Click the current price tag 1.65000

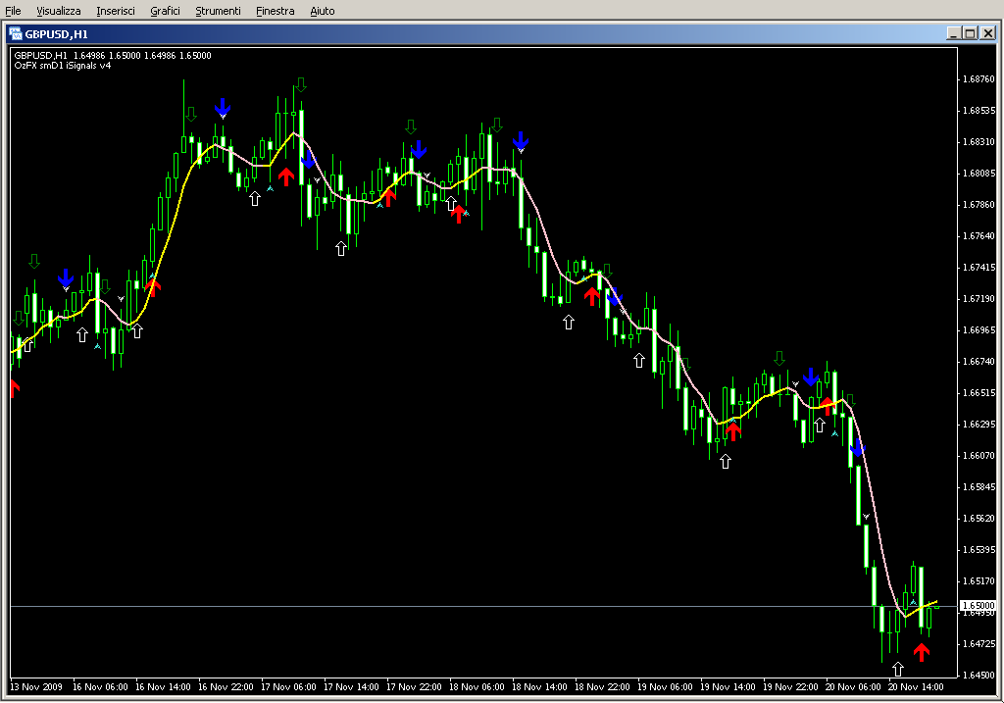pos(979,605)
